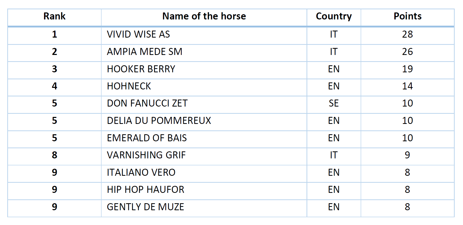463x225 pixels.
Task: Click the HOOKER BERRY horse name
Action: tap(141, 69)
